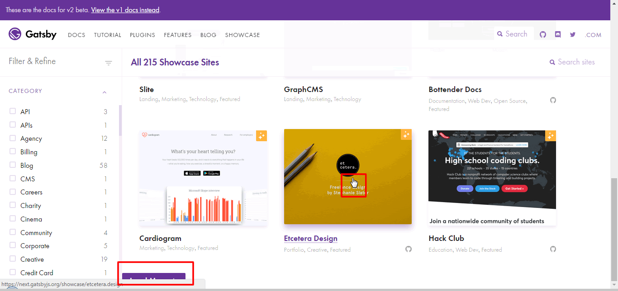Click the All 215 Showcase Sites heading

[175, 62]
